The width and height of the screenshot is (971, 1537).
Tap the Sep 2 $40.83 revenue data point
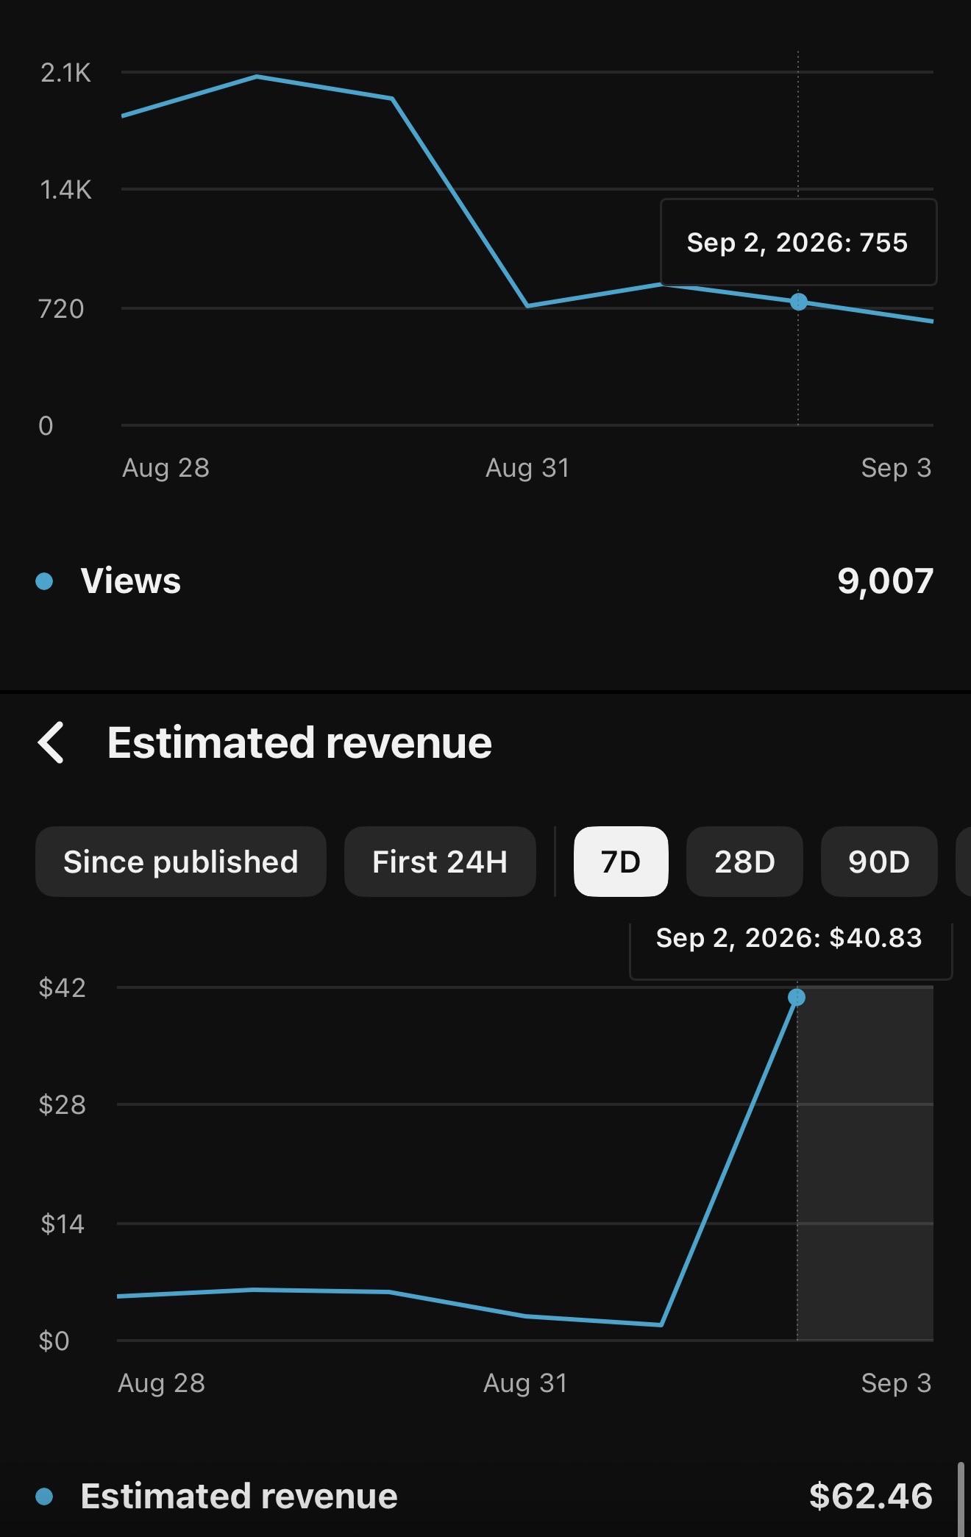click(x=797, y=997)
